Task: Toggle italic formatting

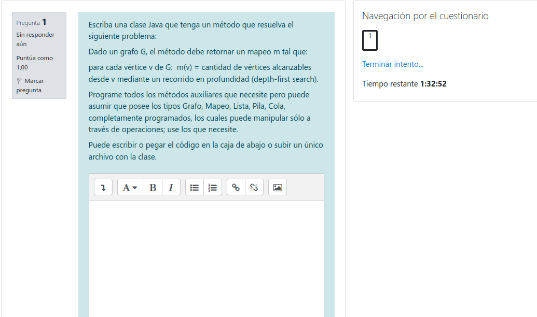Action: [171, 188]
